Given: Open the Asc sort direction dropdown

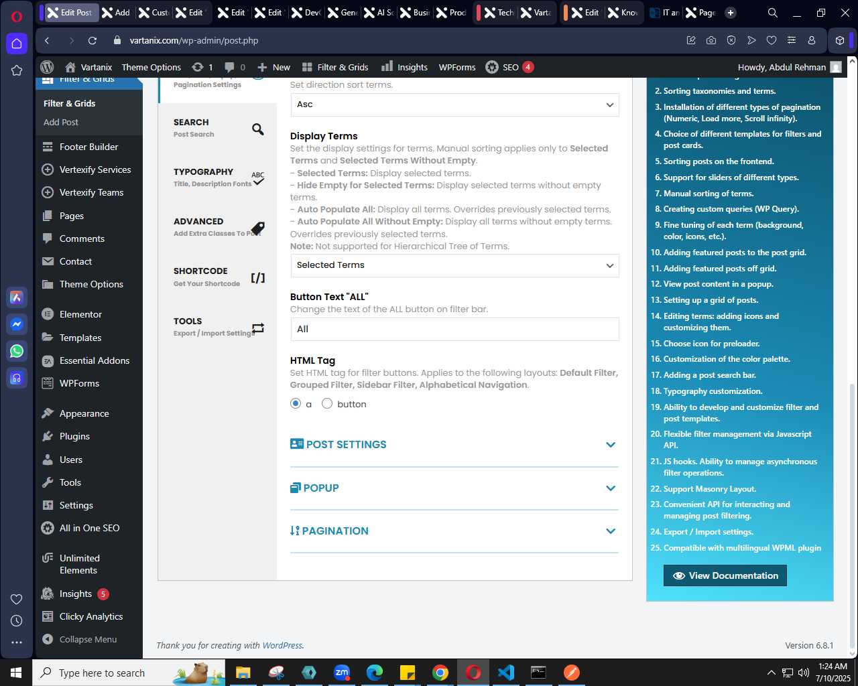Looking at the screenshot, I should (x=454, y=105).
